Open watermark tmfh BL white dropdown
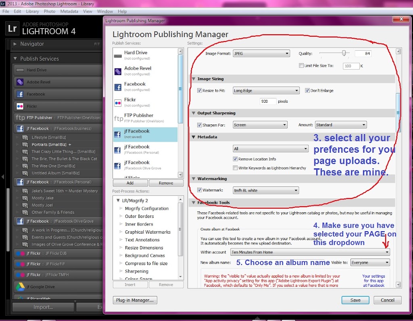Image resolution: width=413 pixels, height=321 pixels. click(x=266, y=190)
